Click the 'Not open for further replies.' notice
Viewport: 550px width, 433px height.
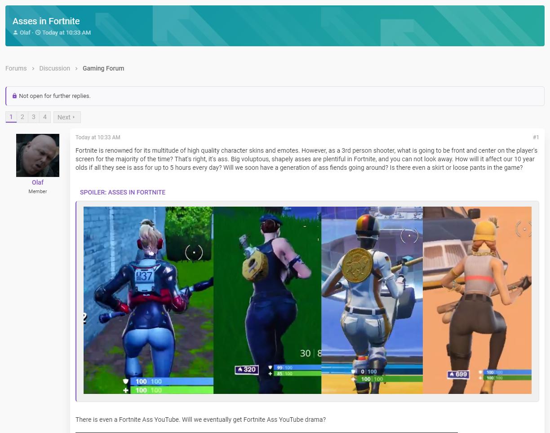point(275,96)
